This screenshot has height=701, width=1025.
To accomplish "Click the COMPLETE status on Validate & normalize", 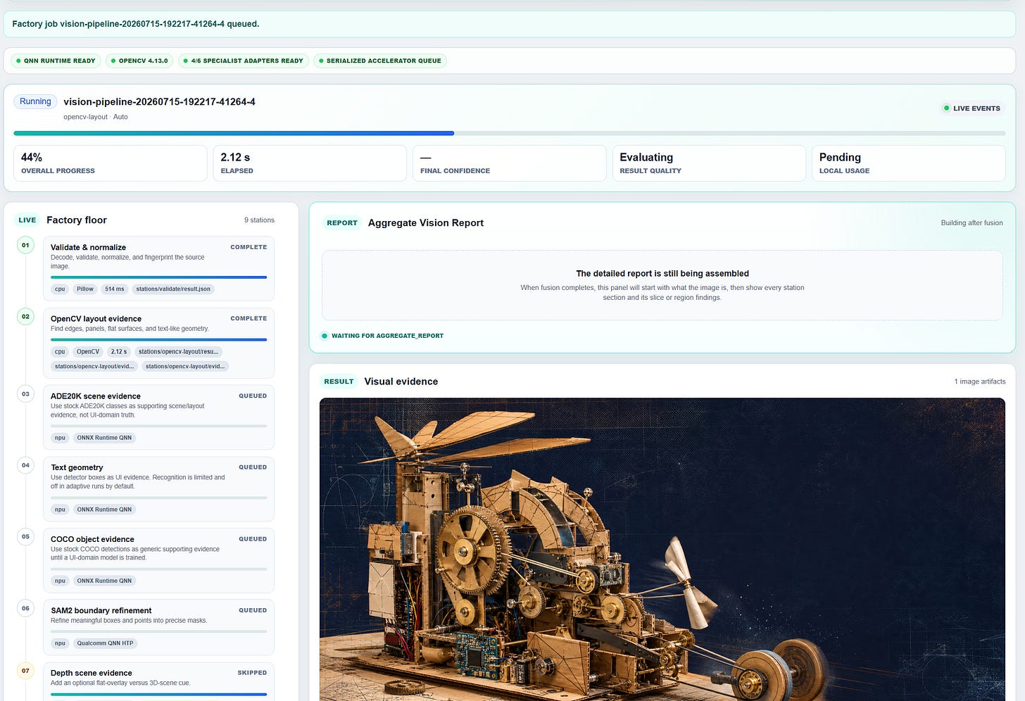I will pyautogui.click(x=249, y=247).
